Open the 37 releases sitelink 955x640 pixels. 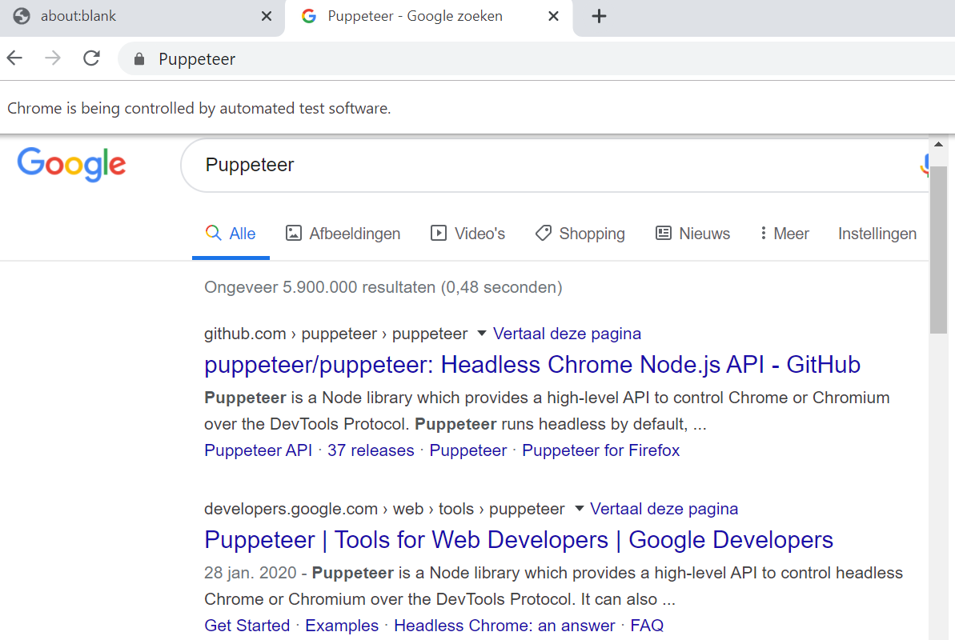[371, 450]
